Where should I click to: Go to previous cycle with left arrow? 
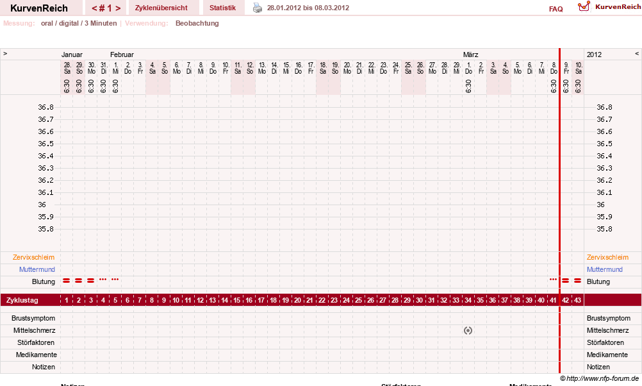tap(94, 8)
